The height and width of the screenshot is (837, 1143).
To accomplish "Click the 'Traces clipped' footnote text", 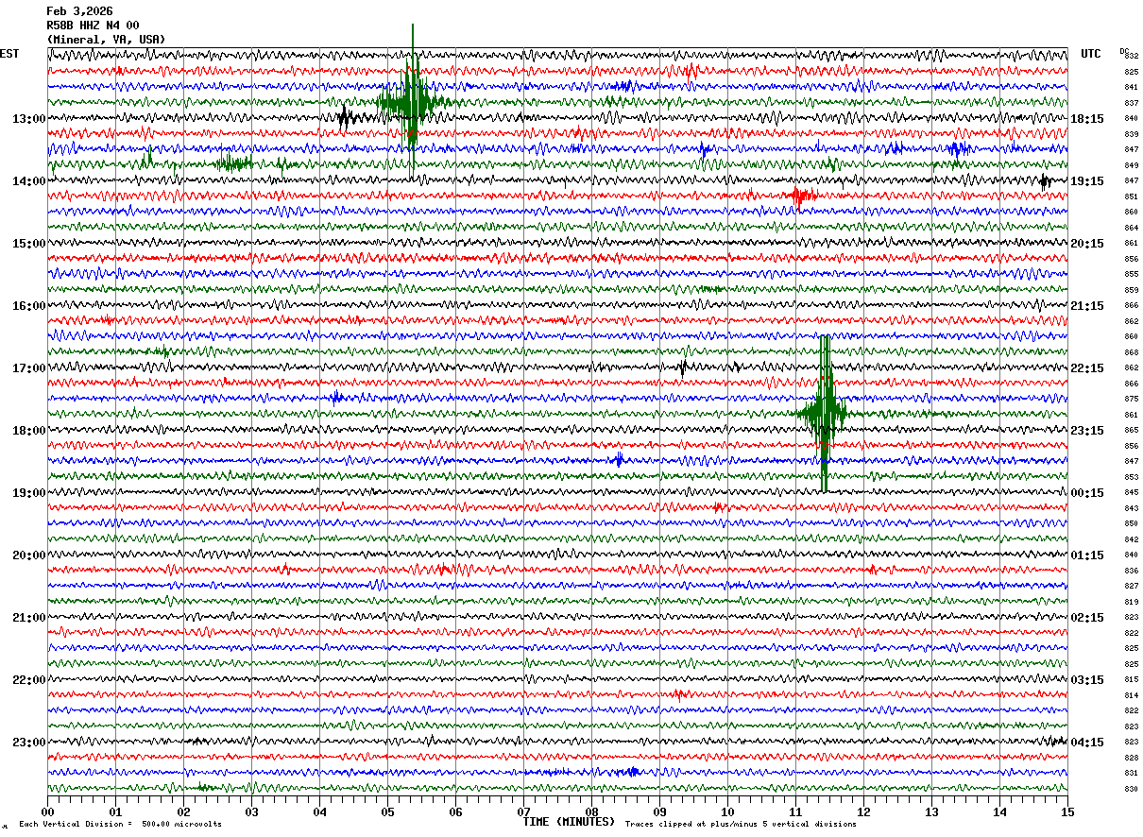I will pyautogui.click(x=741, y=825).
